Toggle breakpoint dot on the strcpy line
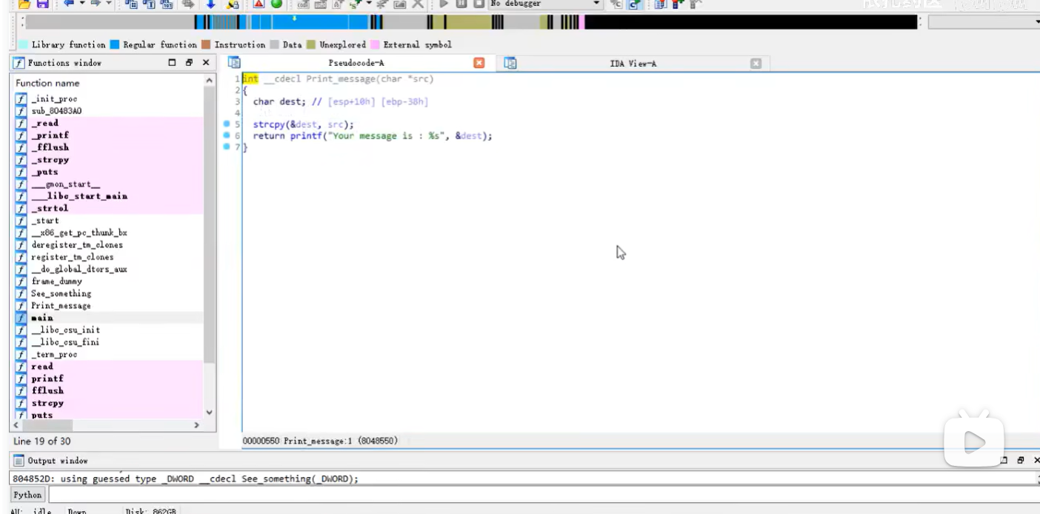 tap(227, 124)
